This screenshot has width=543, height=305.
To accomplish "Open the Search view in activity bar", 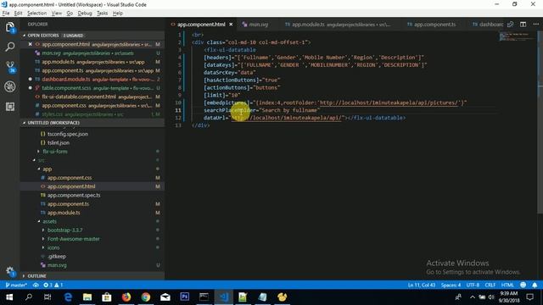I will pyautogui.click(x=10, y=47).
